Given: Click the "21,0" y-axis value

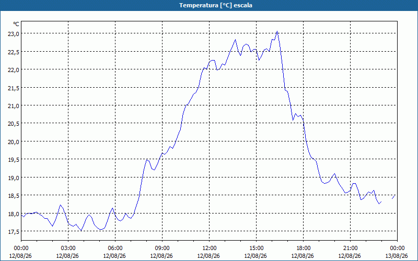Looking at the screenshot, I should coord(14,106).
